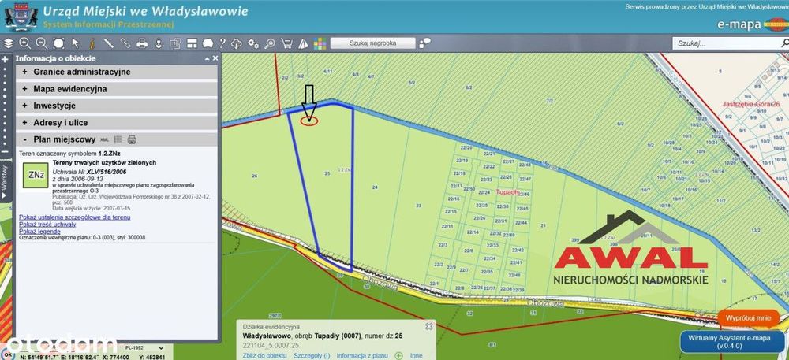Click the printer icon in main toolbar
Viewport: 789px width, 360px height.
(142, 43)
